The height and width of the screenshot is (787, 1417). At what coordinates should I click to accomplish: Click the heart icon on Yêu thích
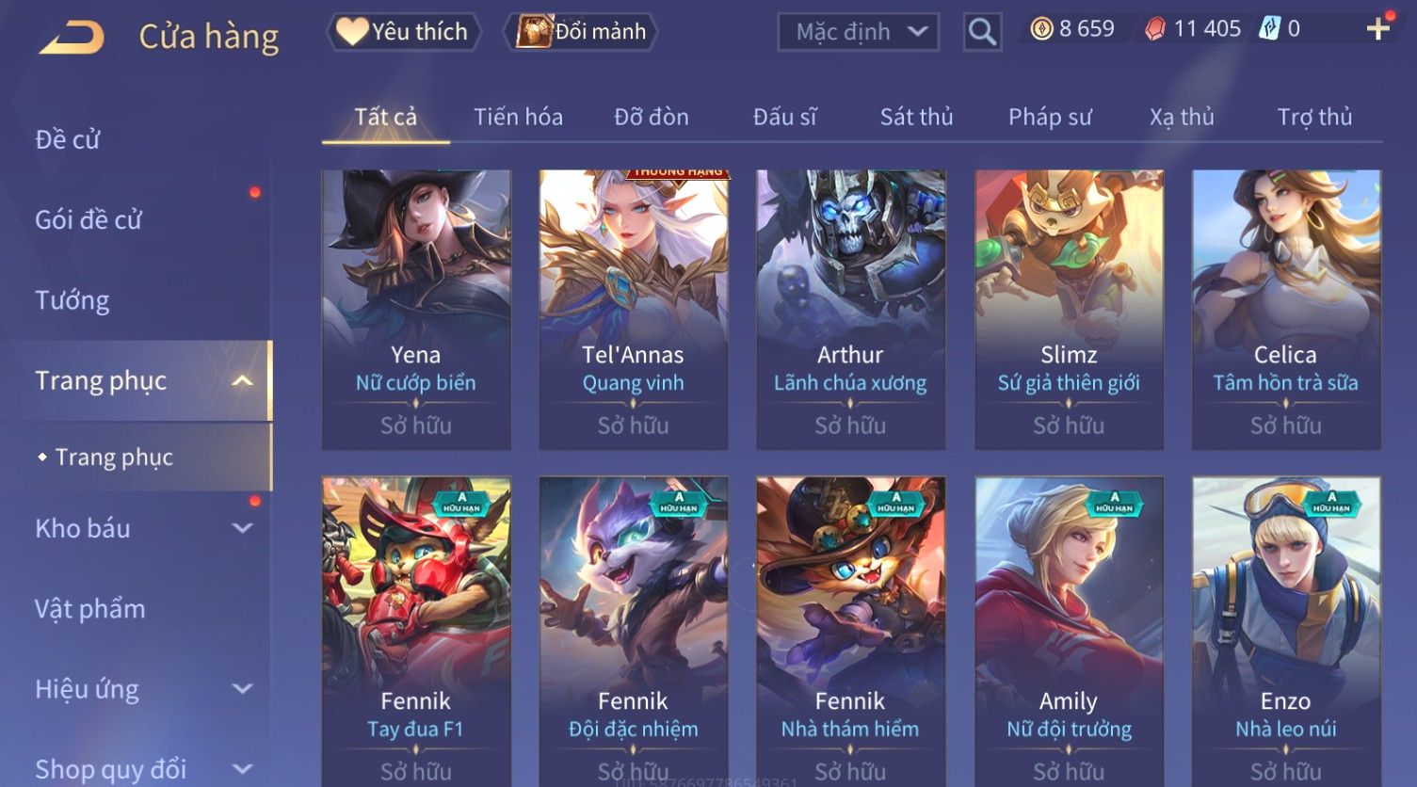click(x=352, y=32)
